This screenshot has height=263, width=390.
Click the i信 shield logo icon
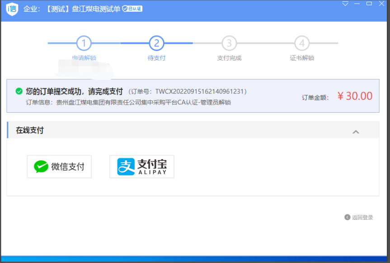[x=12, y=9]
